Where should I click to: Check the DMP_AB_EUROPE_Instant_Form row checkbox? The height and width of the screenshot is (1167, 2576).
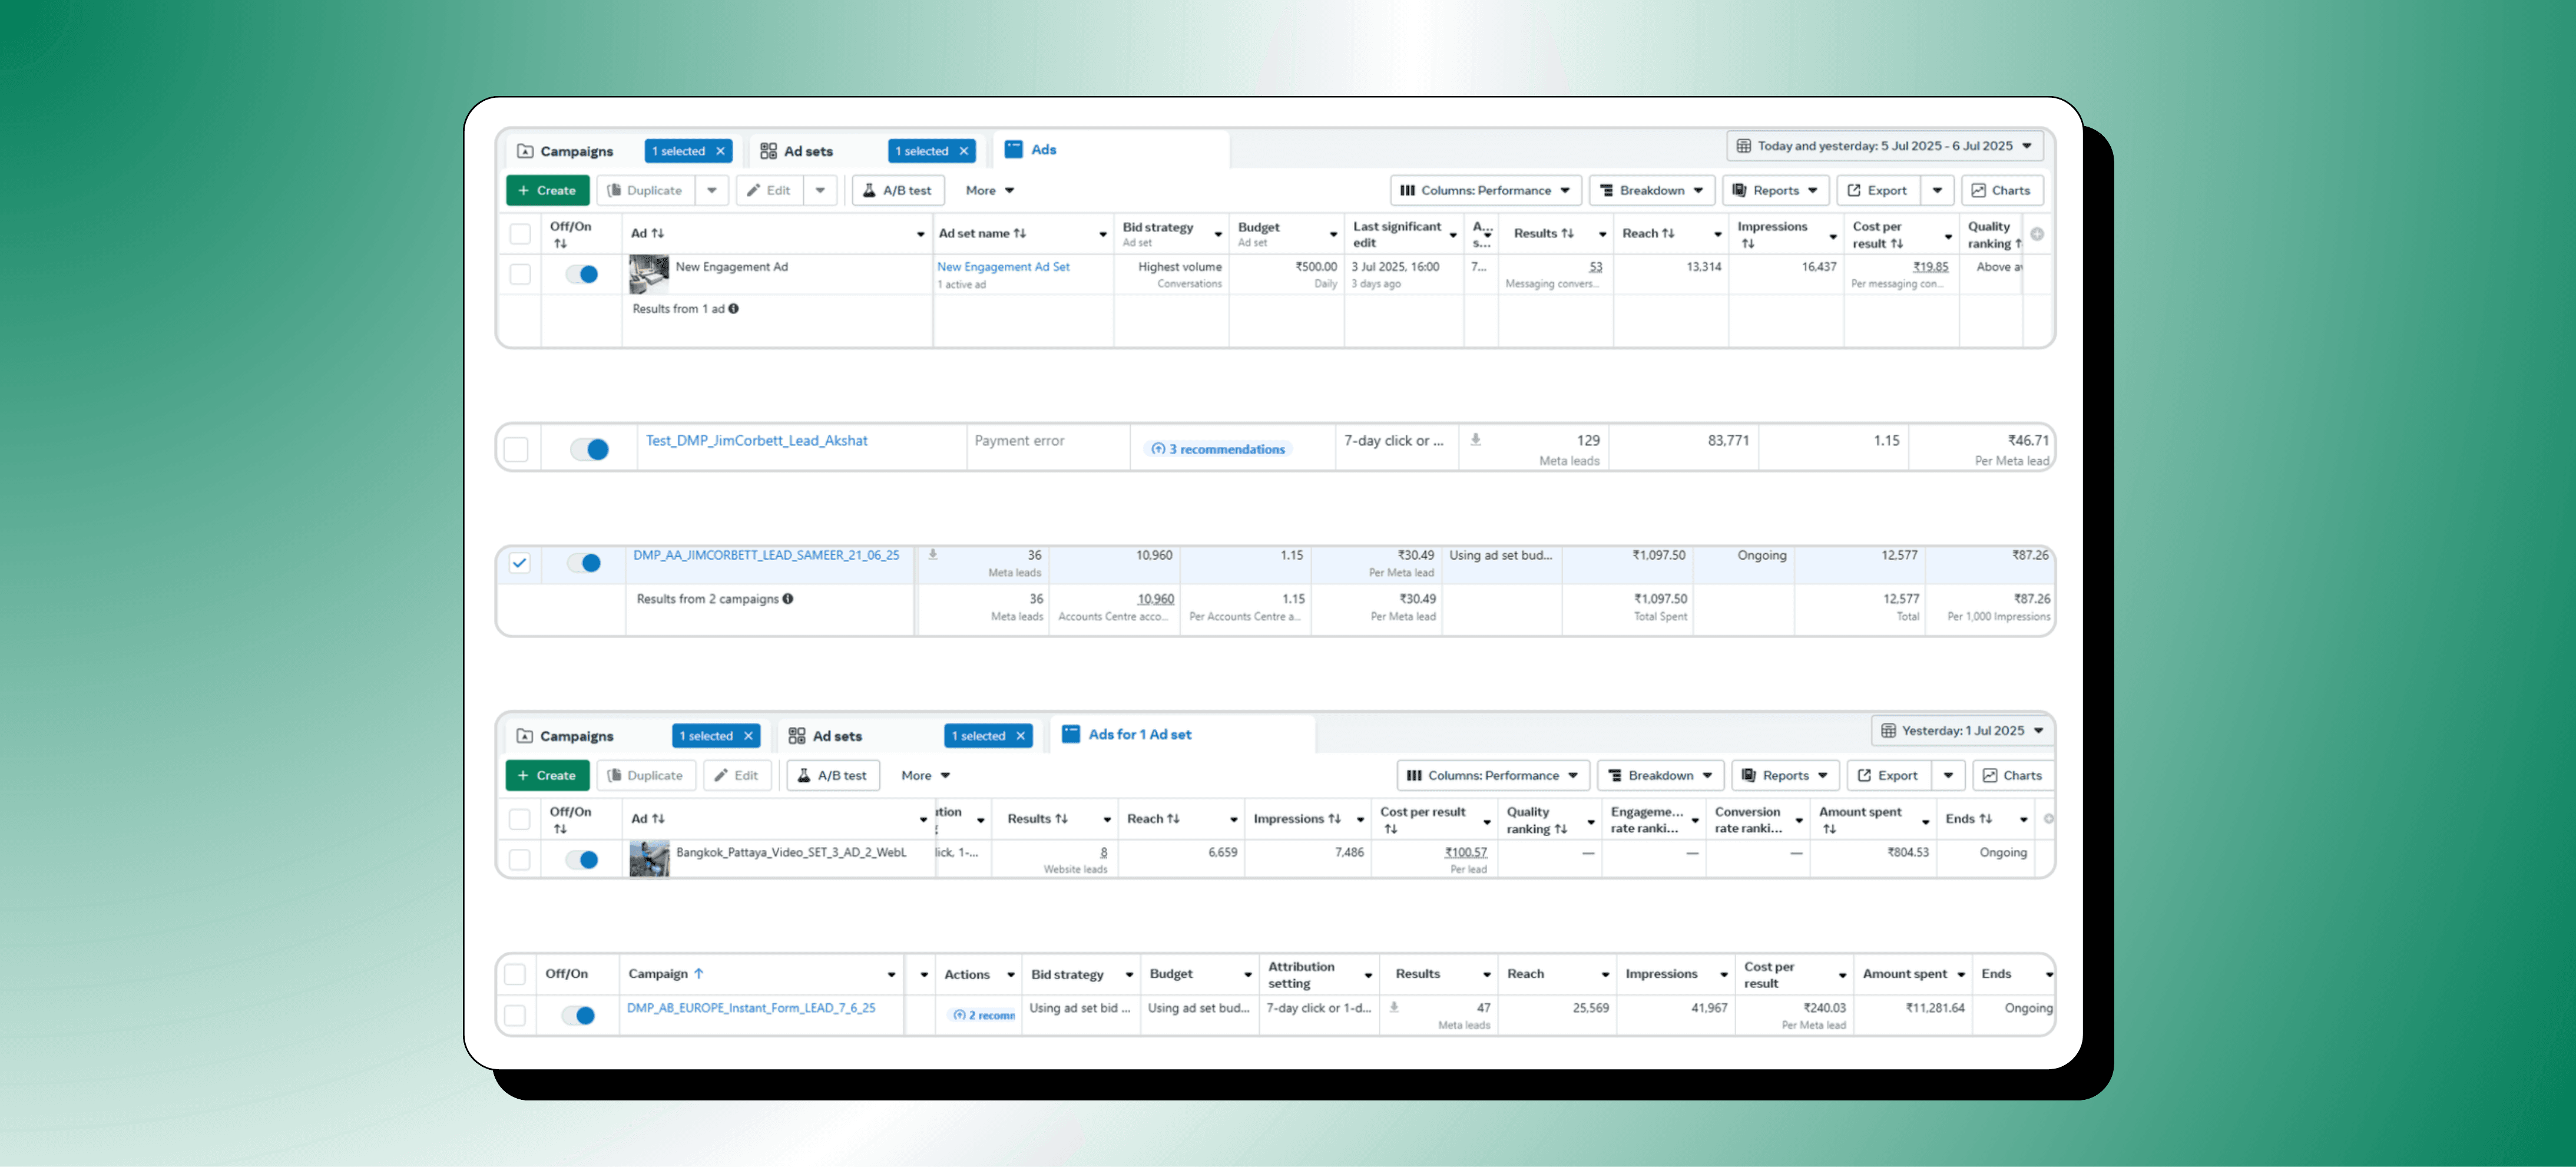click(515, 1016)
